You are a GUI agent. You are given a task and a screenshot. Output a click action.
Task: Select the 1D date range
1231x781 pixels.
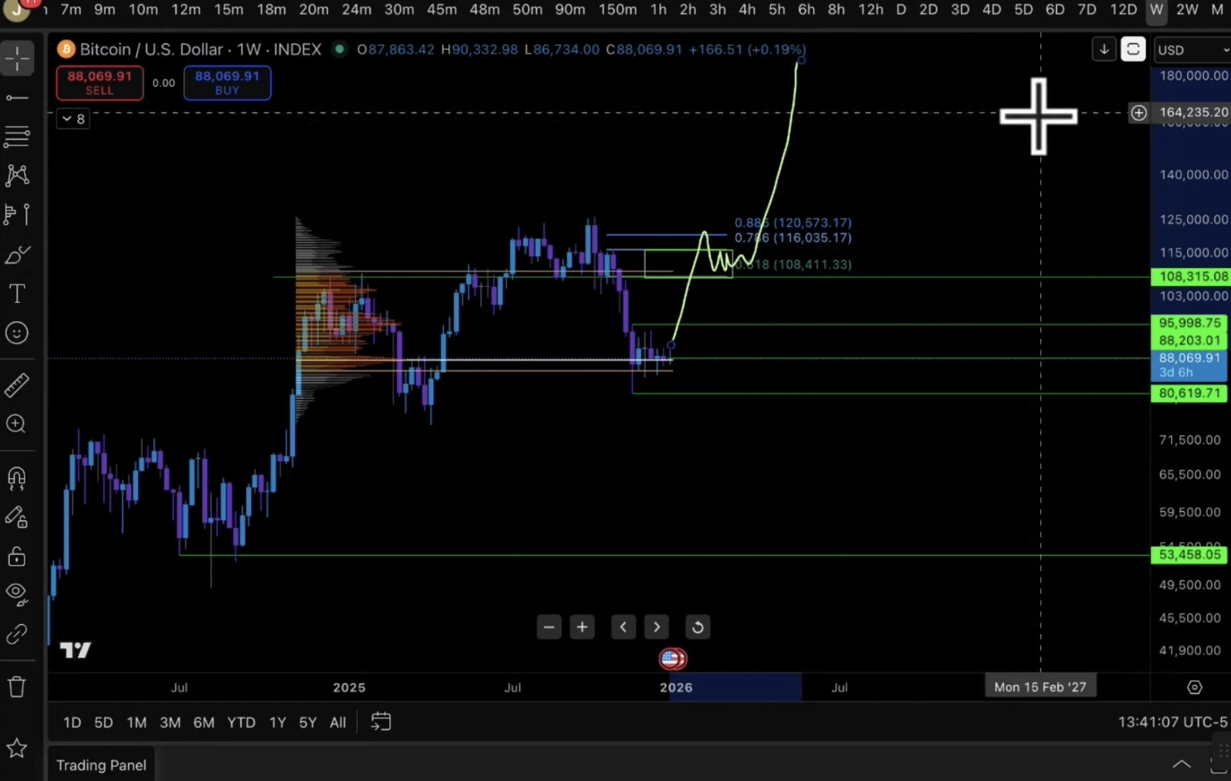(x=72, y=723)
